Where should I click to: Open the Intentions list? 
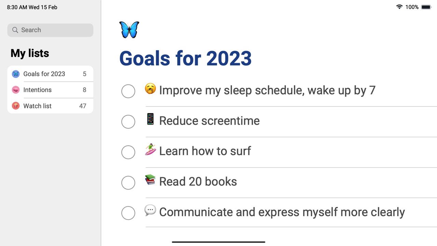click(x=38, y=90)
